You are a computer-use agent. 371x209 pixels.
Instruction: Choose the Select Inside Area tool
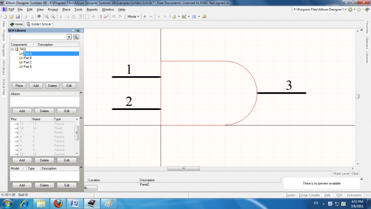(x=87, y=17)
